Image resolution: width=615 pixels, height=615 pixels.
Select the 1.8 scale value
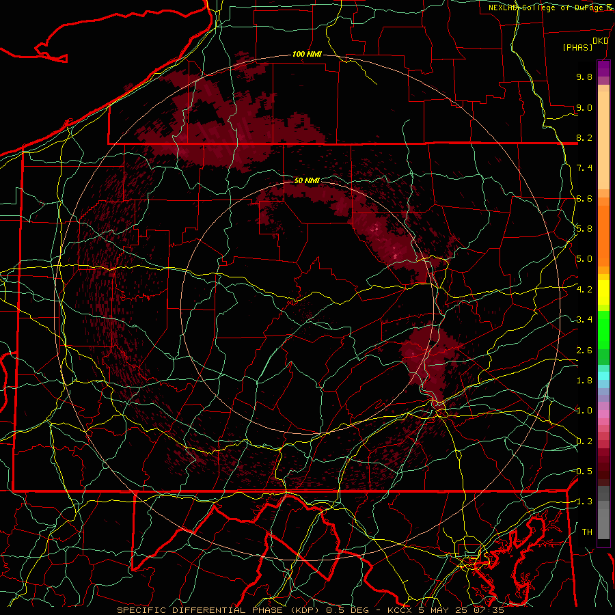point(584,381)
